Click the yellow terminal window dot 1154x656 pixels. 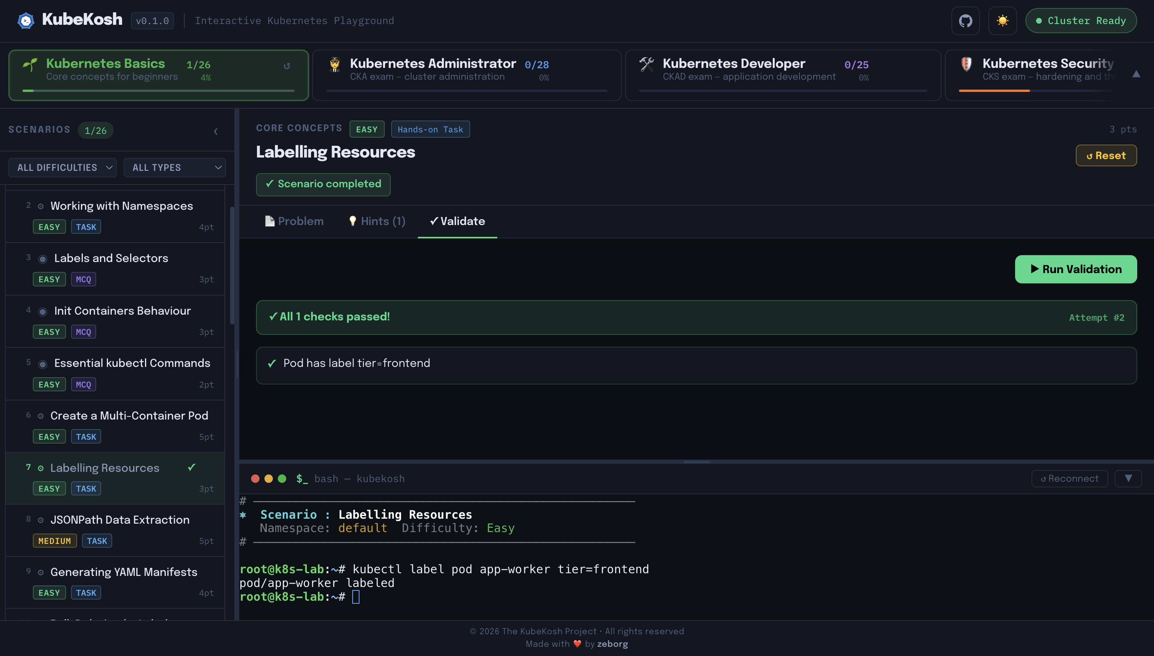[269, 479]
